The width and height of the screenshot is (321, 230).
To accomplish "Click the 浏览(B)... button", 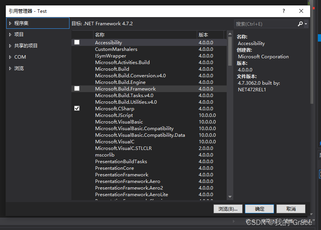I will click(228, 209).
